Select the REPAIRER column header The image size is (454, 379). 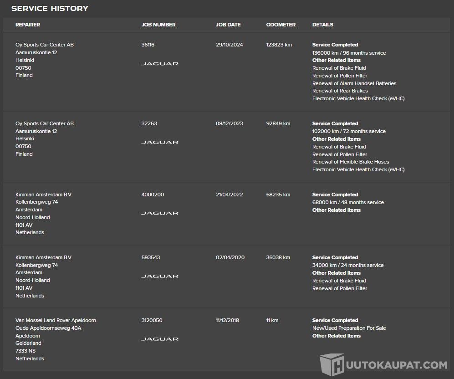coord(28,25)
